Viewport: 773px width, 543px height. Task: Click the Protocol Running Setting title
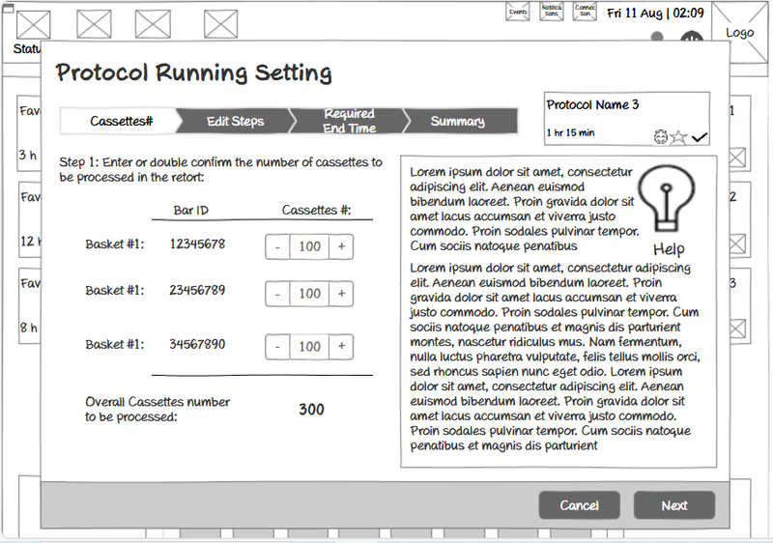click(x=194, y=72)
